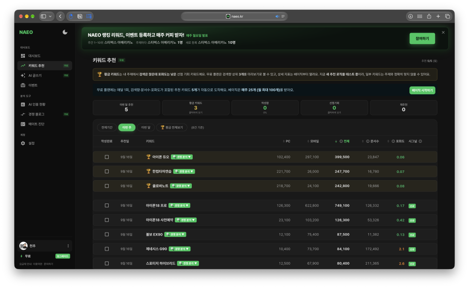Select the 이번 주 filter tab
Screen dimensions: 469x288
point(127,127)
